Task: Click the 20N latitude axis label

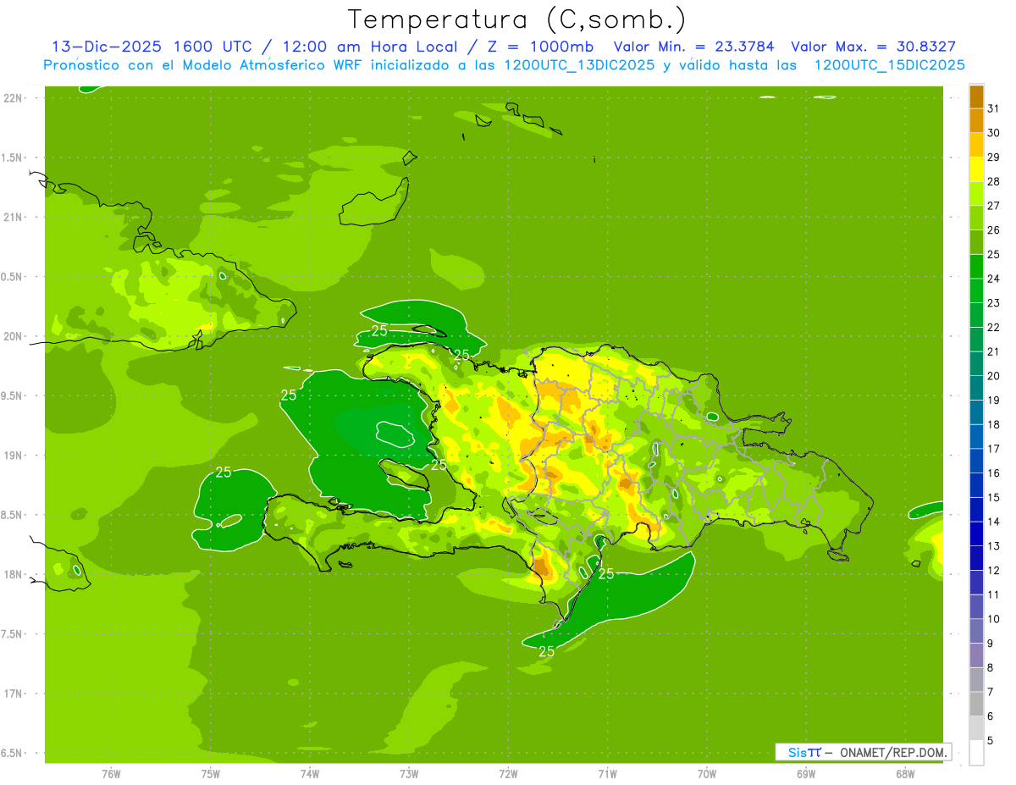Action: pyautogui.click(x=14, y=336)
